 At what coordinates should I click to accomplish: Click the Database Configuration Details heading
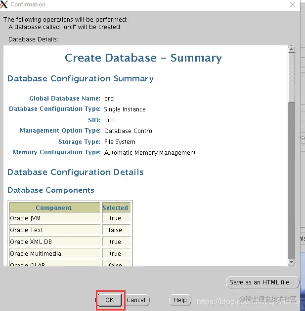click(76, 172)
